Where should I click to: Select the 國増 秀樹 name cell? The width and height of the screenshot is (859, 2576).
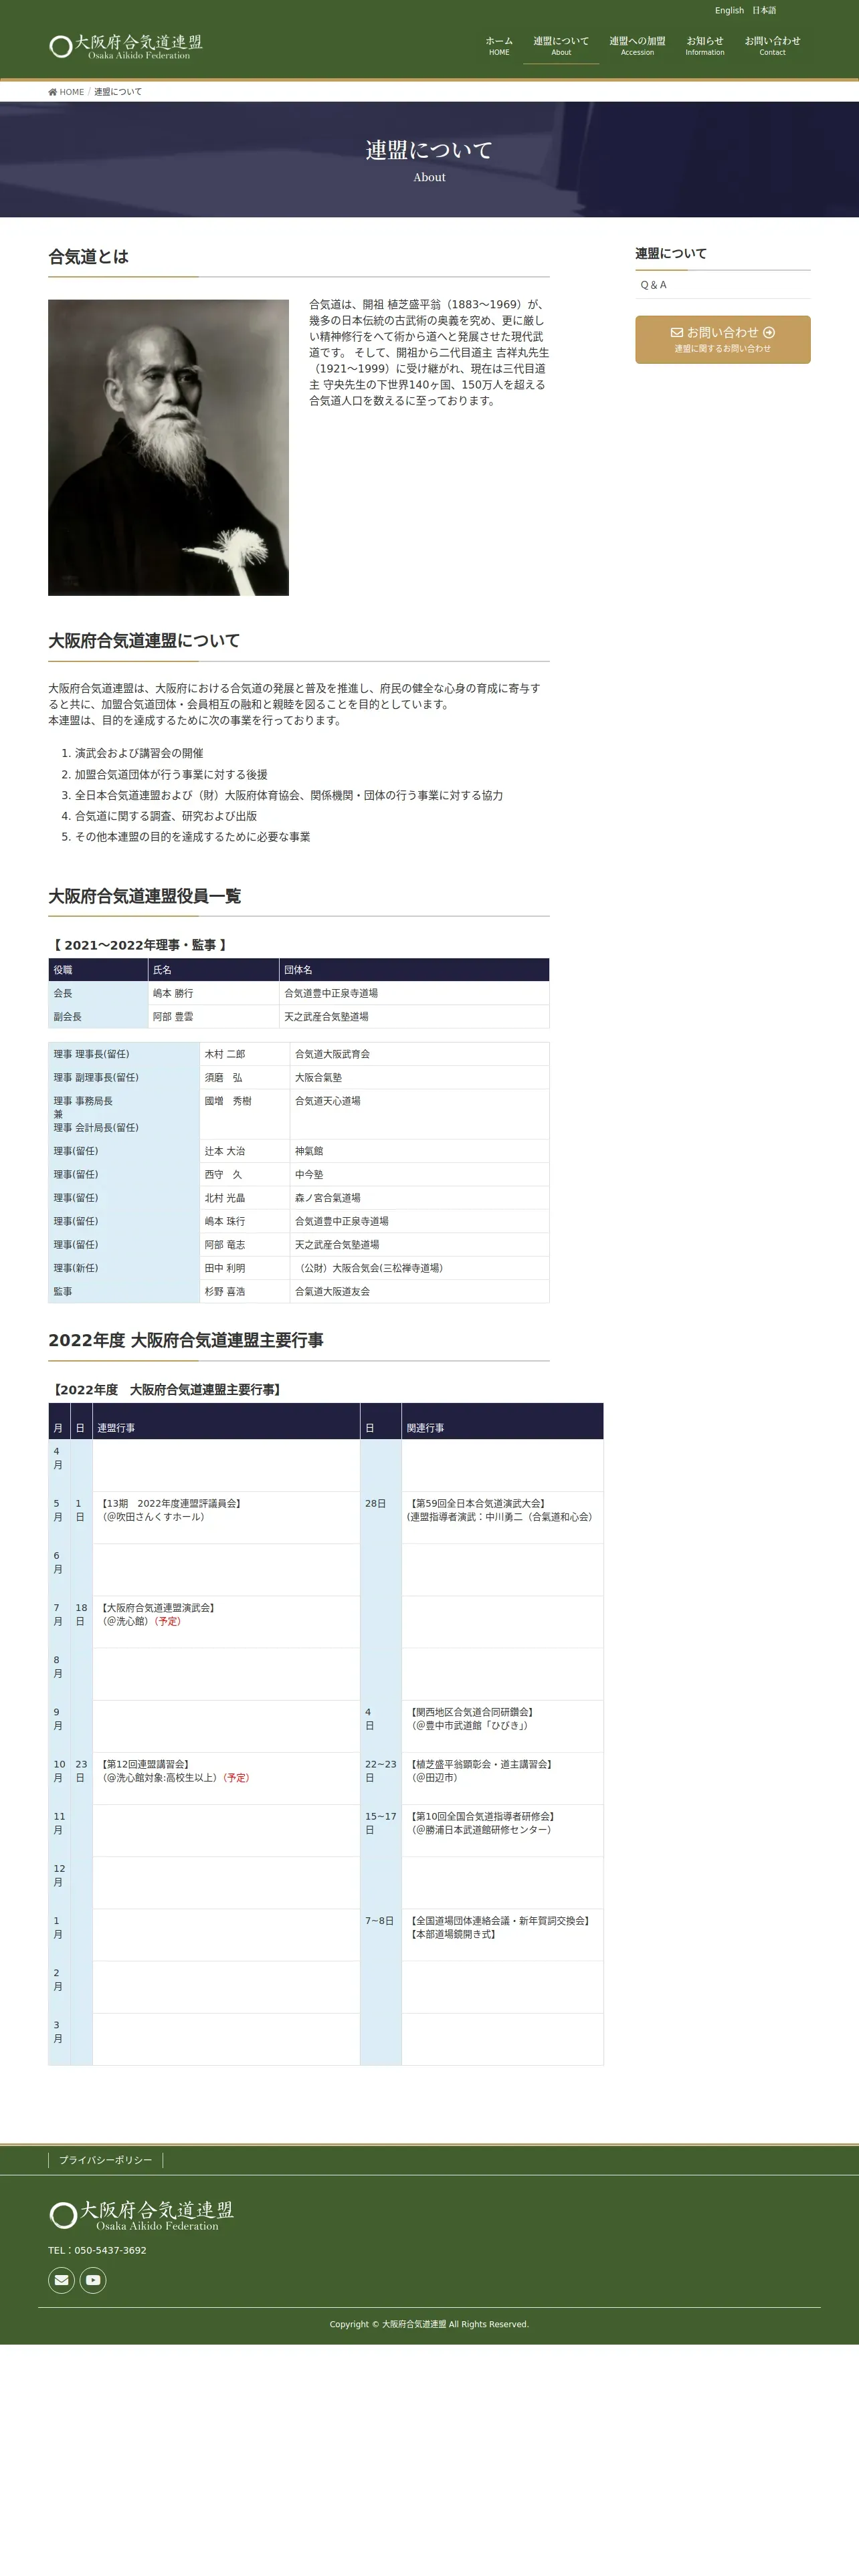[x=244, y=1114]
